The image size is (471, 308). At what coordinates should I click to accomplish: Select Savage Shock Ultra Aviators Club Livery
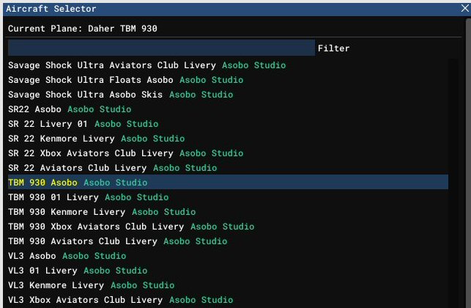pyautogui.click(x=228, y=65)
